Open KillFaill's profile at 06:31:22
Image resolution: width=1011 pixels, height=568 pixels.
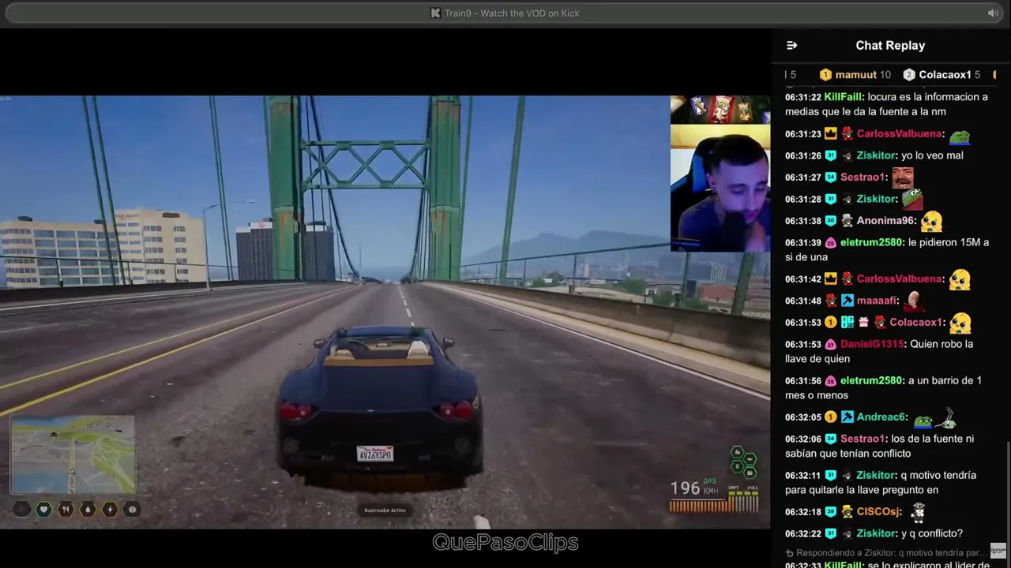click(x=843, y=97)
